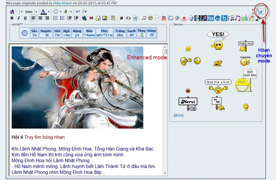Screen dimensions: 276x180
Task: Click the Hiệp Khách author link
Action: point(63,3)
